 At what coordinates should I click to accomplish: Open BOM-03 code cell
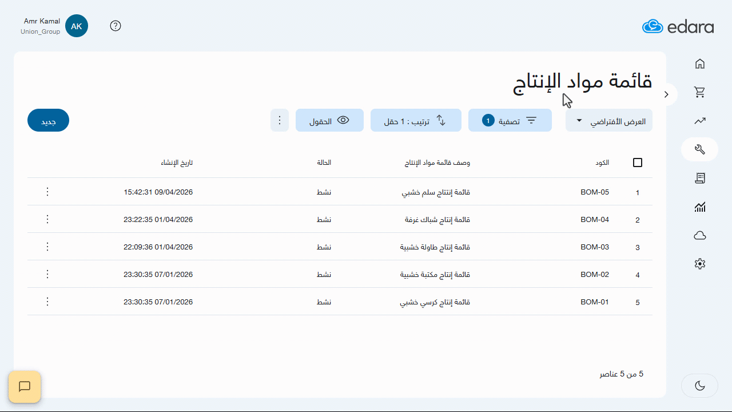[595, 247]
